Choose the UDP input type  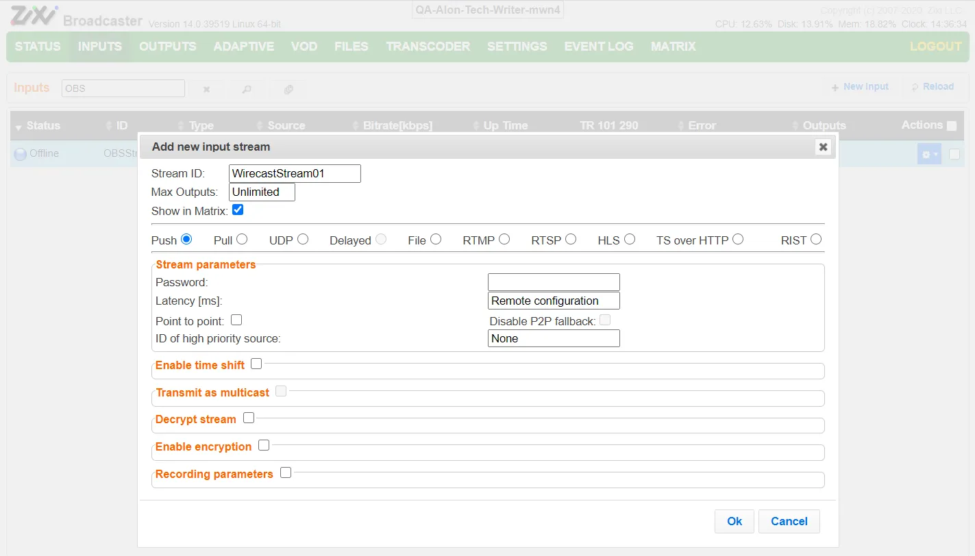pos(303,239)
